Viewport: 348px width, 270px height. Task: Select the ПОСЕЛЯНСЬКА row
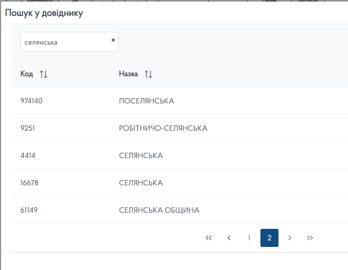(146, 101)
